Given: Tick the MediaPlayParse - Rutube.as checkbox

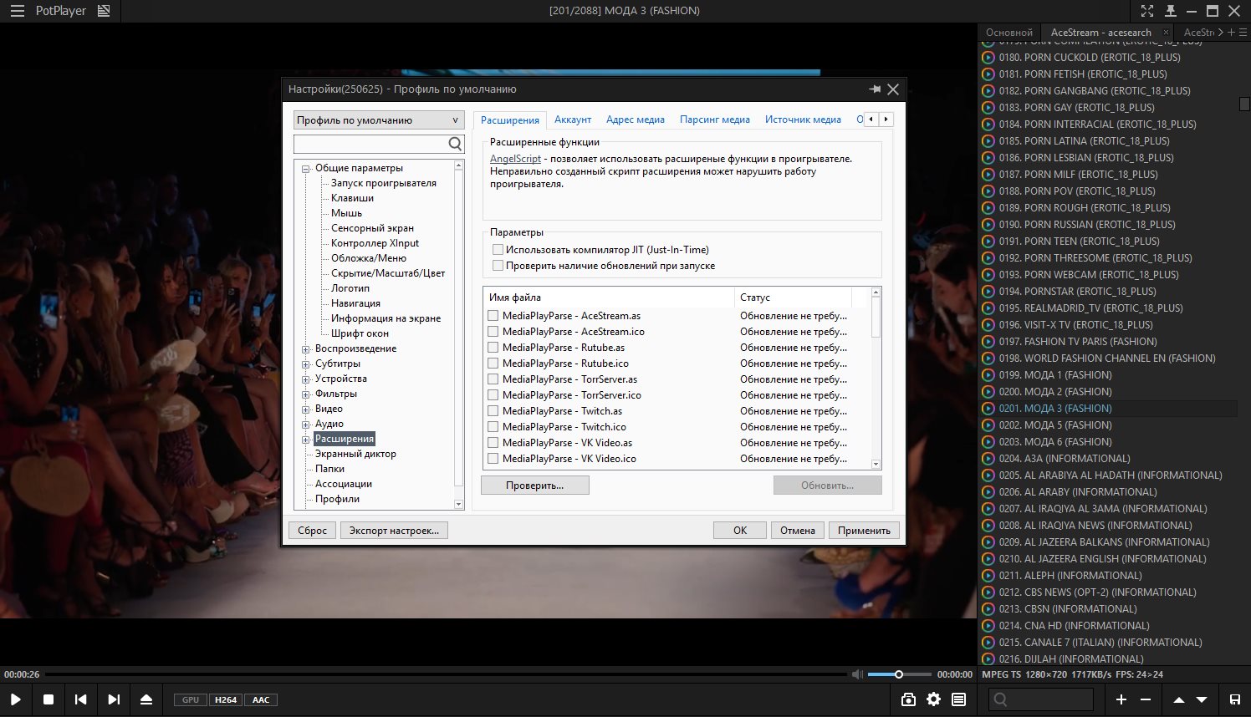Looking at the screenshot, I should pos(493,348).
